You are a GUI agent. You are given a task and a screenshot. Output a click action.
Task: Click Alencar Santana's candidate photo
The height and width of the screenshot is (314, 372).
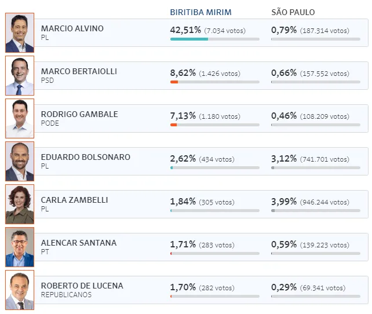pos(20,247)
